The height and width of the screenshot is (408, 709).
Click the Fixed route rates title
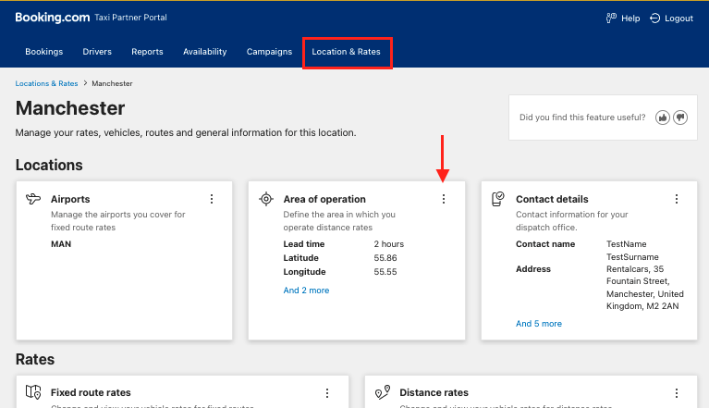[91, 392]
